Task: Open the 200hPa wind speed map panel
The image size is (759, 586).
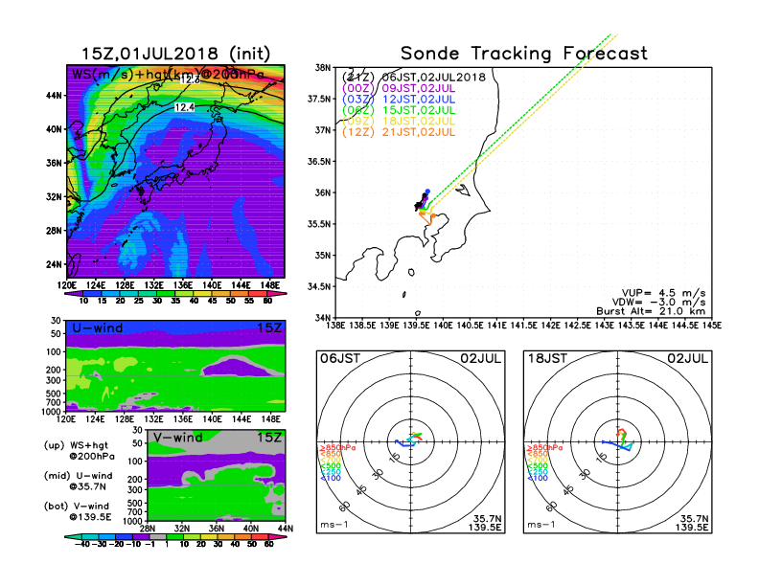Action: [175, 171]
